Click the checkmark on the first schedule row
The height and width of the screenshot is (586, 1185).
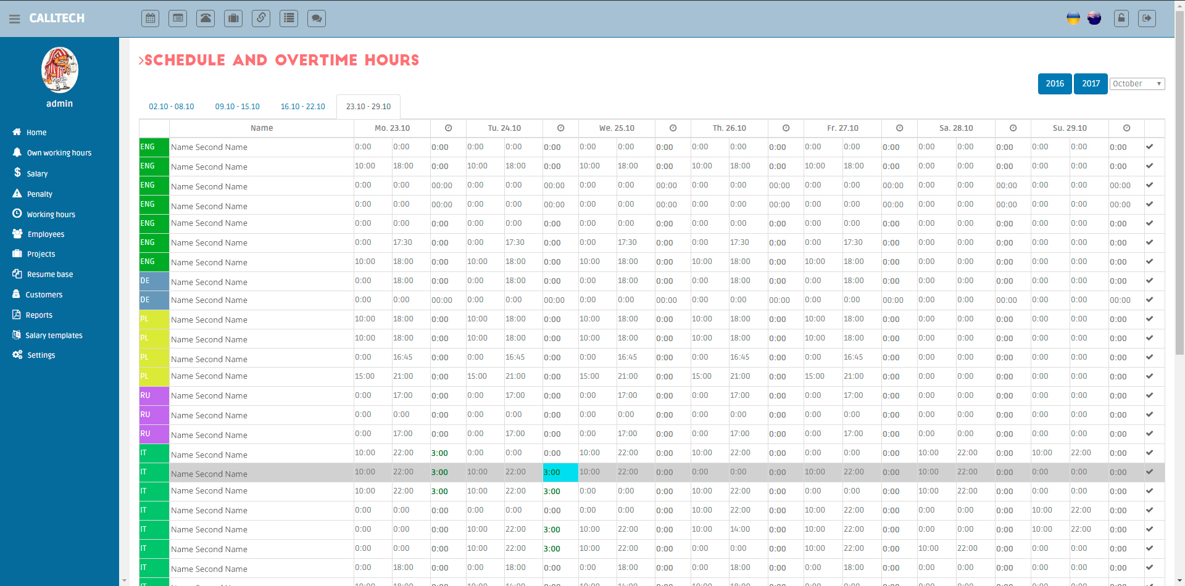[1149, 147]
